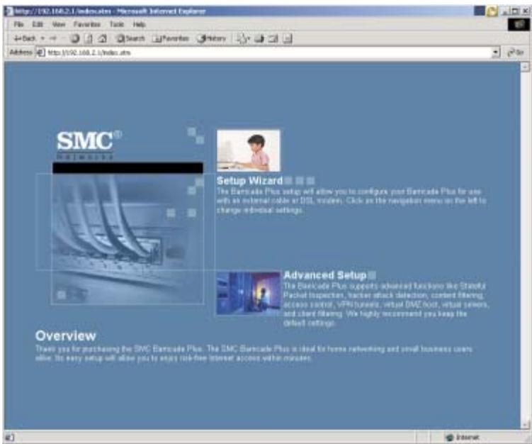Open the File menu
The width and height of the screenshot is (532, 444).
(18, 24)
